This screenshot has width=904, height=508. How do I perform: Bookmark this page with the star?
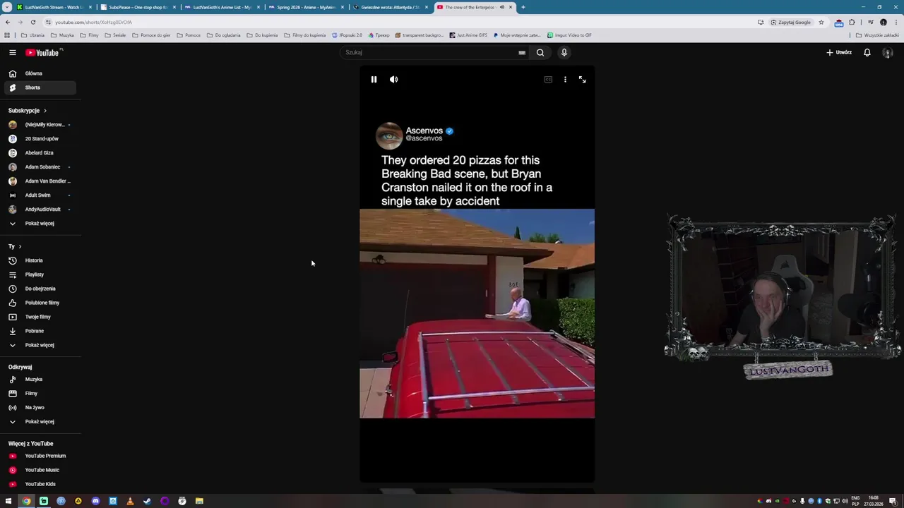pyautogui.click(x=821, y=22)
